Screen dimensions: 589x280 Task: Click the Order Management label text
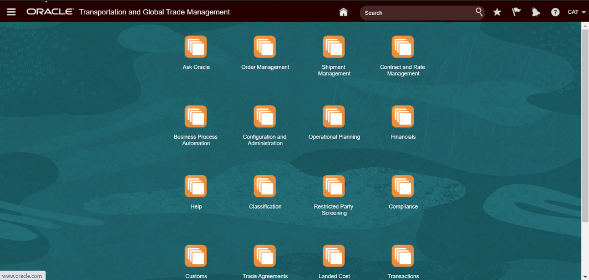(x=265, y=67)
